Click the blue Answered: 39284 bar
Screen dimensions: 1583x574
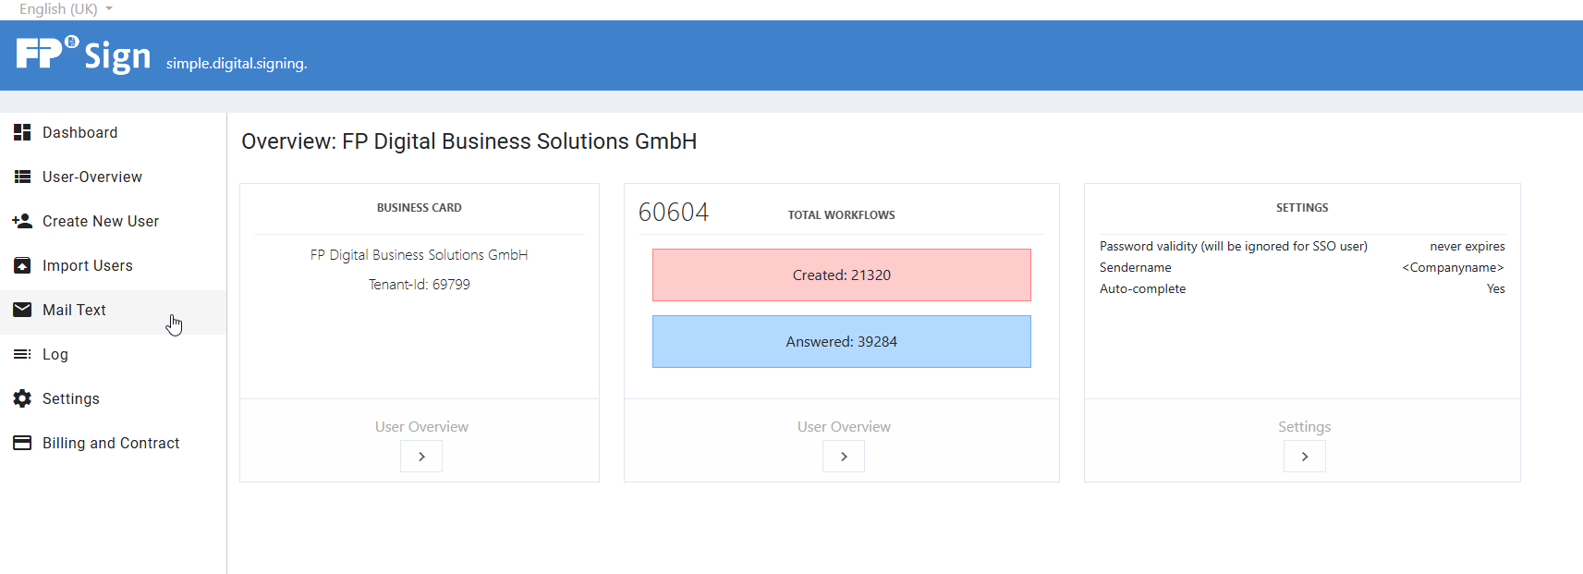(842, 341)
